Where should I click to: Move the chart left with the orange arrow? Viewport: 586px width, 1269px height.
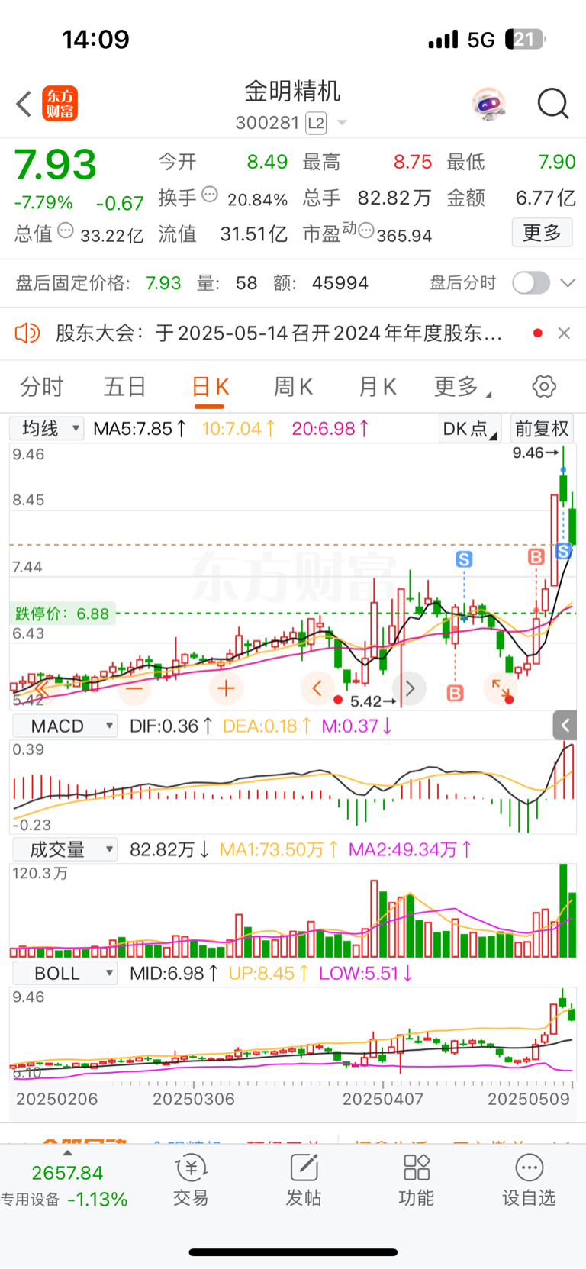[317, 688]
